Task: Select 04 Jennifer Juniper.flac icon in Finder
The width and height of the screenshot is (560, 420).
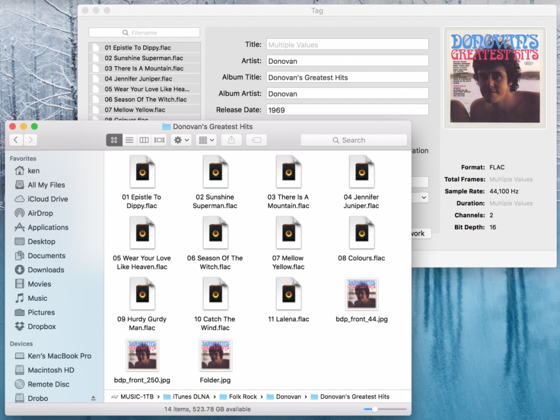Action: click(362, 172)
